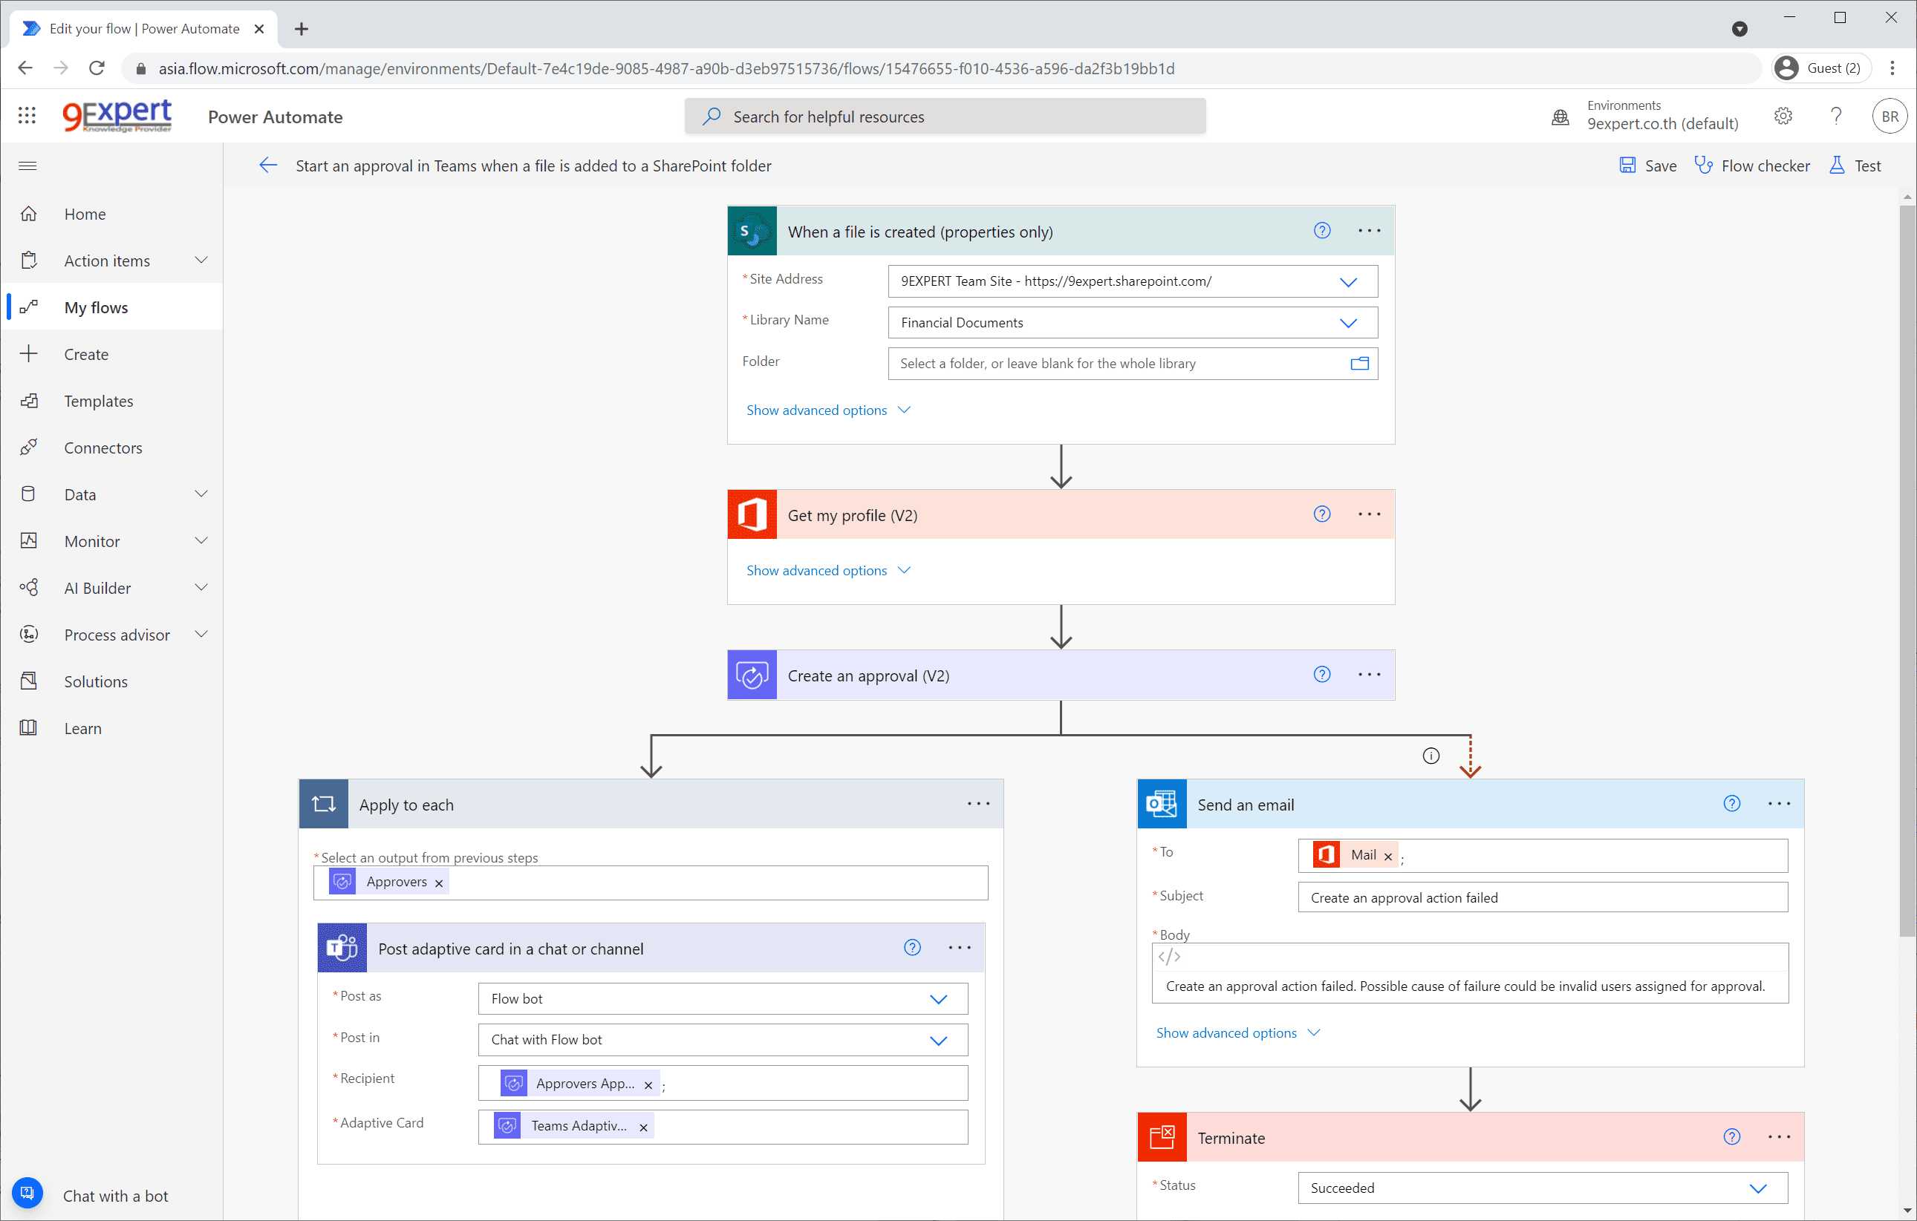Image resolution: width=1917 pixels, height=1221 pixels.
Task: Open the app launcher waffle menu
Action: click(x=26, y=115)
